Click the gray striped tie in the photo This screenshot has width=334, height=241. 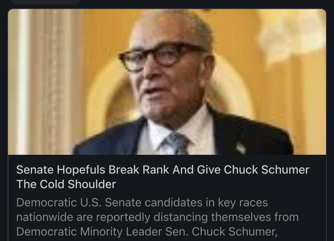click(176, 144)
